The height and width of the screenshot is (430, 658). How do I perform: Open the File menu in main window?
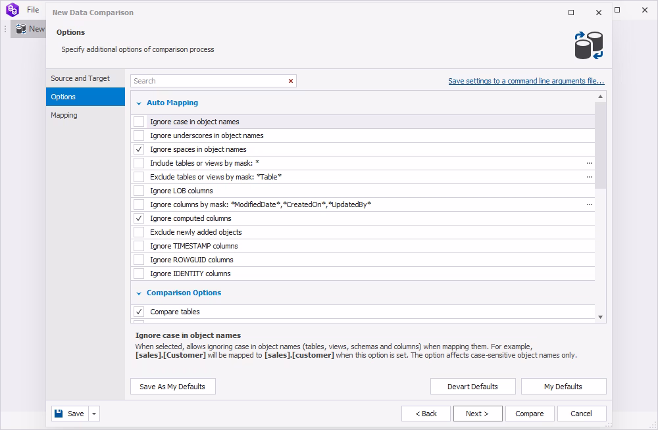tap(33, 10)
